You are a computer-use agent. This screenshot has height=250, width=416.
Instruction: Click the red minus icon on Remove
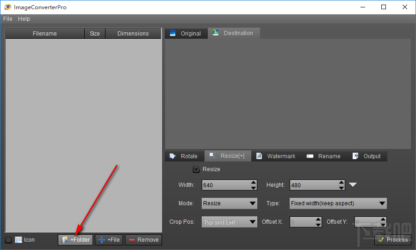click(132, 240)
